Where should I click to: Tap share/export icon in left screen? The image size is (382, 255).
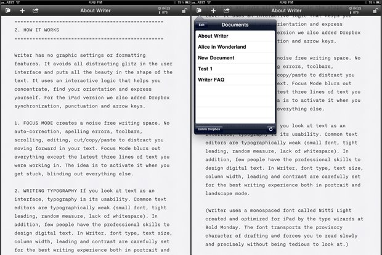coord(35,10)
